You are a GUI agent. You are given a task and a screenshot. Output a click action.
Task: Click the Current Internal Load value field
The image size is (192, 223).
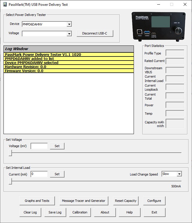click(175, 78)
